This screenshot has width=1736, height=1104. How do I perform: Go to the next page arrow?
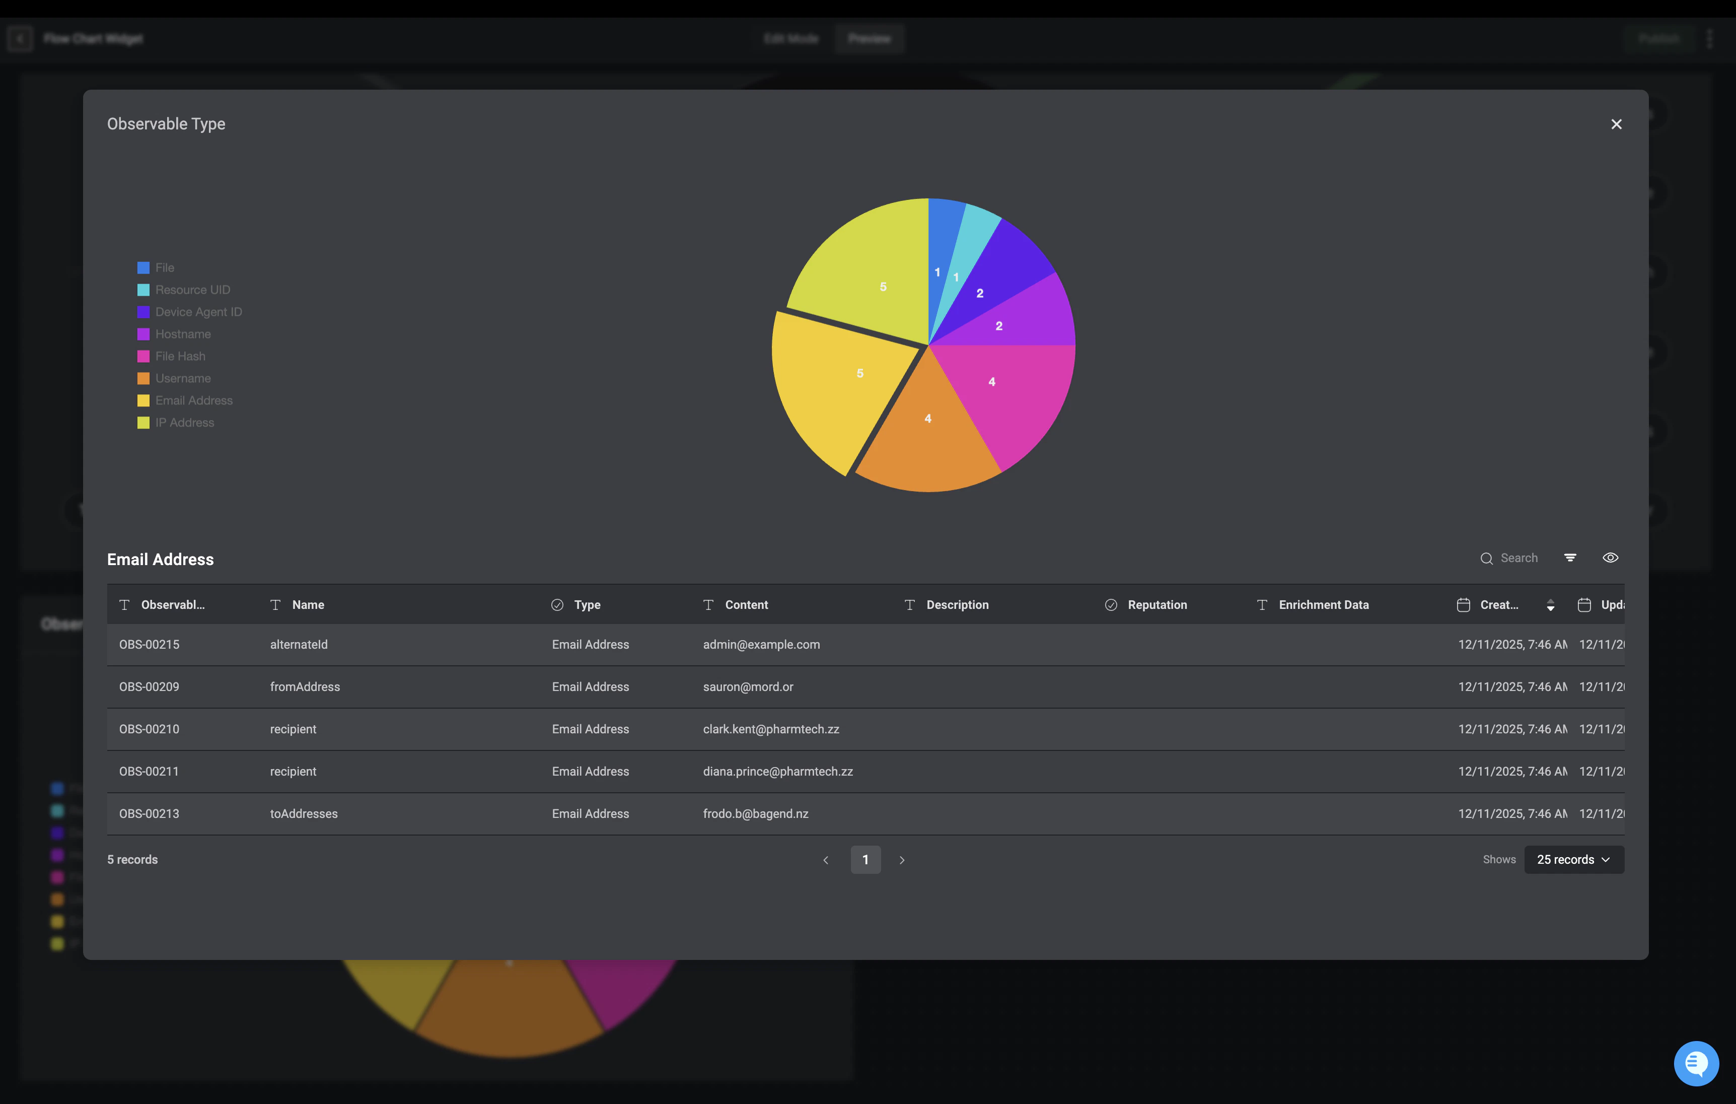(x=901, y=860)
